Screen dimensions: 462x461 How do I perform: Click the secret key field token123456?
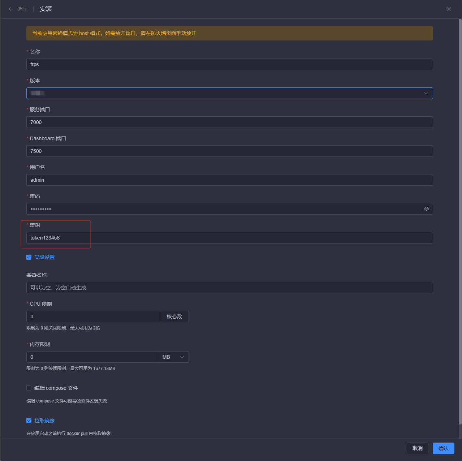click(x=229, y=238)
